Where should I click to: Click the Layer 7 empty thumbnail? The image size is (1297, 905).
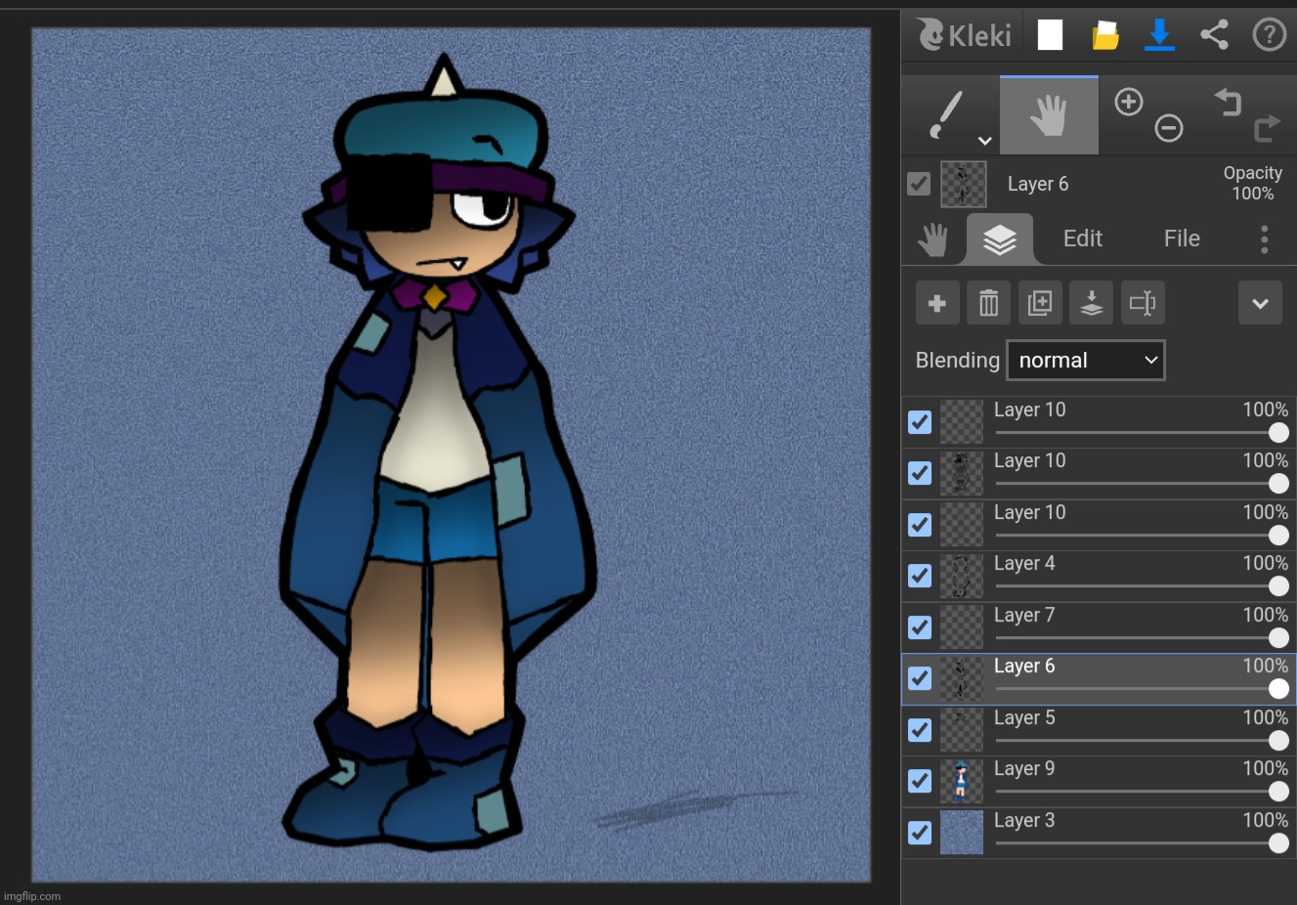[962, 627]
